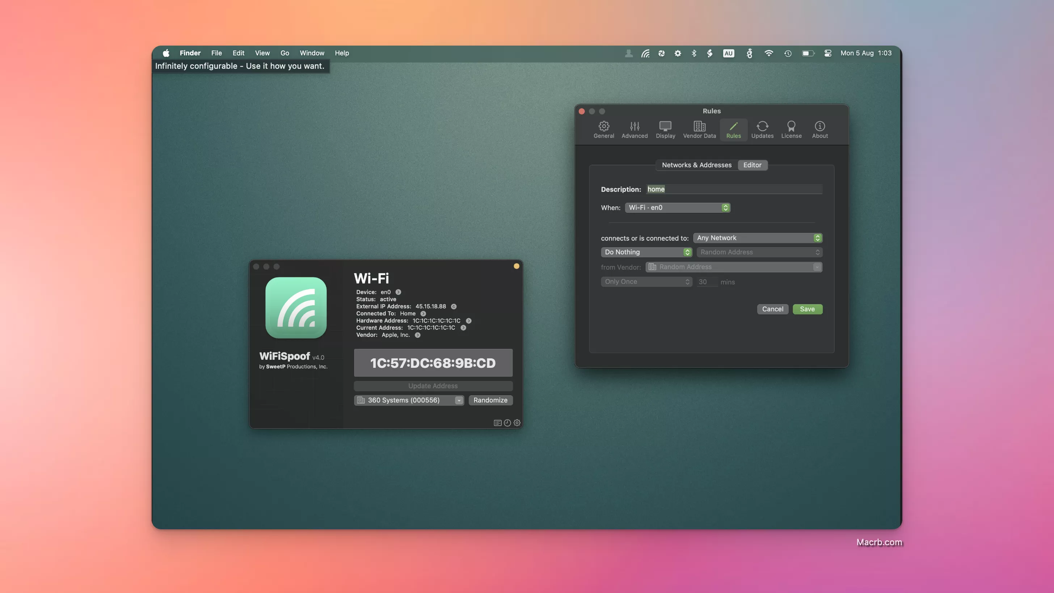
Task: Open the Bluetooth menu bar icon
Action: click(x=693, y=53)
